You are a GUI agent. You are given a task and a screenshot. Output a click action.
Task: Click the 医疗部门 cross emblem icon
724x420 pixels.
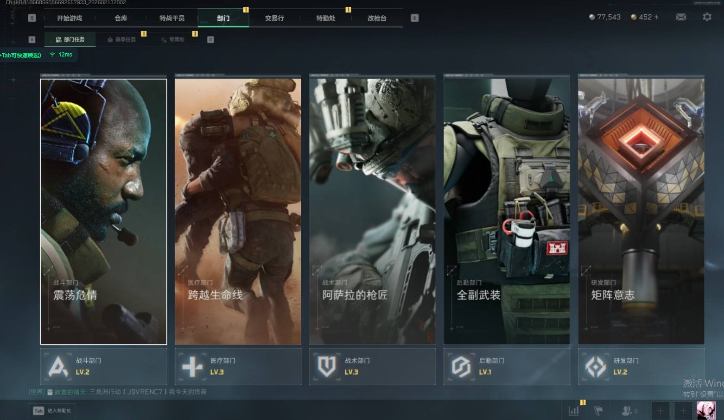point(192,367)
